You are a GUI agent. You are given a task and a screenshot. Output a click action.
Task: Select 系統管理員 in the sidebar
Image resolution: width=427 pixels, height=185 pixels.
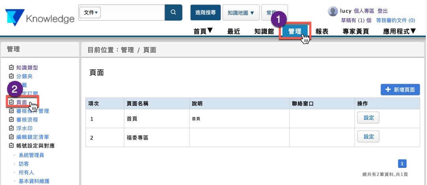(31, 155)
